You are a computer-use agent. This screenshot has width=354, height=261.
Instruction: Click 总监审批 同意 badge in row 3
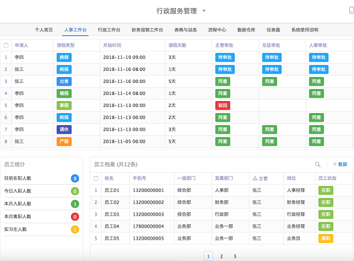click(270, 81)
